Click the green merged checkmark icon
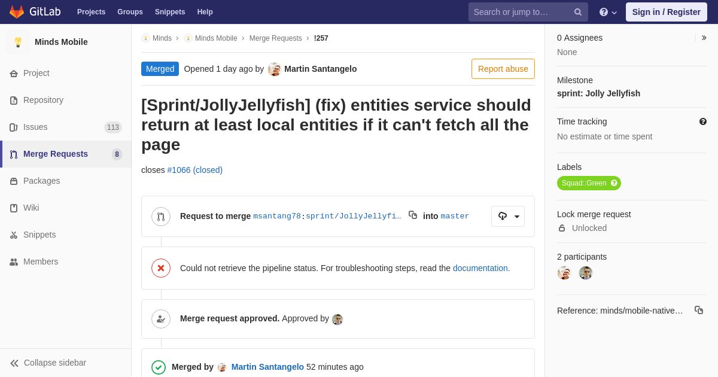Screen dimensions: 718x377 coord(159,367)
